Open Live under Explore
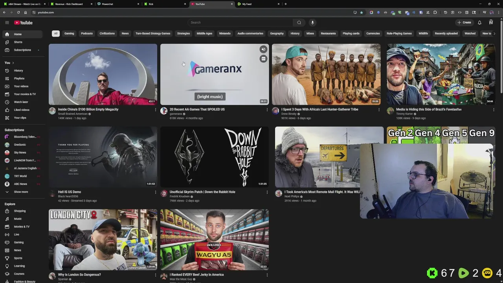Screen dimensions: 503x283 tap(22, 234)
